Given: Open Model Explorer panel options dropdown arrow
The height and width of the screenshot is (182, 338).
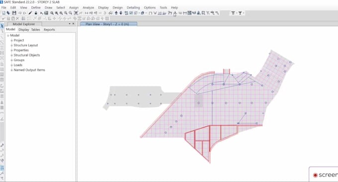Looking at the screenshot, I should (70, 24).
